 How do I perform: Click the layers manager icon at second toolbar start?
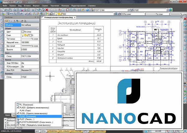click(x=3, y=14)
